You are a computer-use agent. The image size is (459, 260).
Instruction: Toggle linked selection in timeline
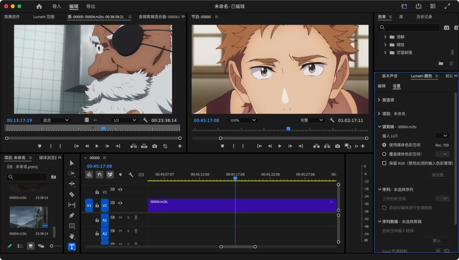click(110, 175)
